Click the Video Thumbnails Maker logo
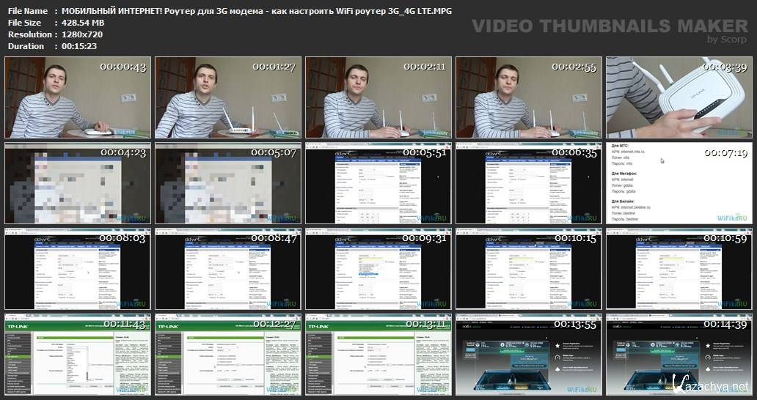Image resolution: width=757 pixels, height=400 pixels. tap(610, 28)
